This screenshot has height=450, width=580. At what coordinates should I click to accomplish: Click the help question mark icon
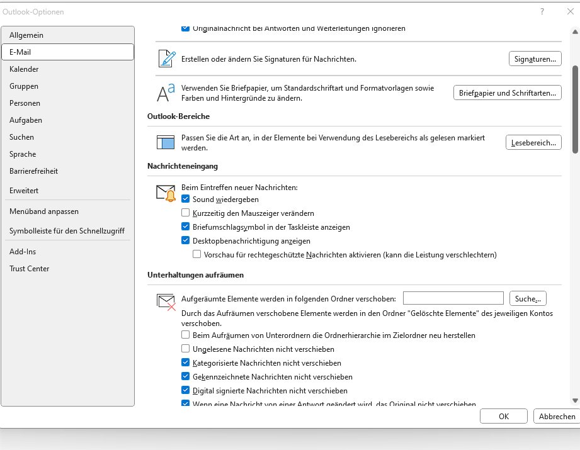coord(542,11)
